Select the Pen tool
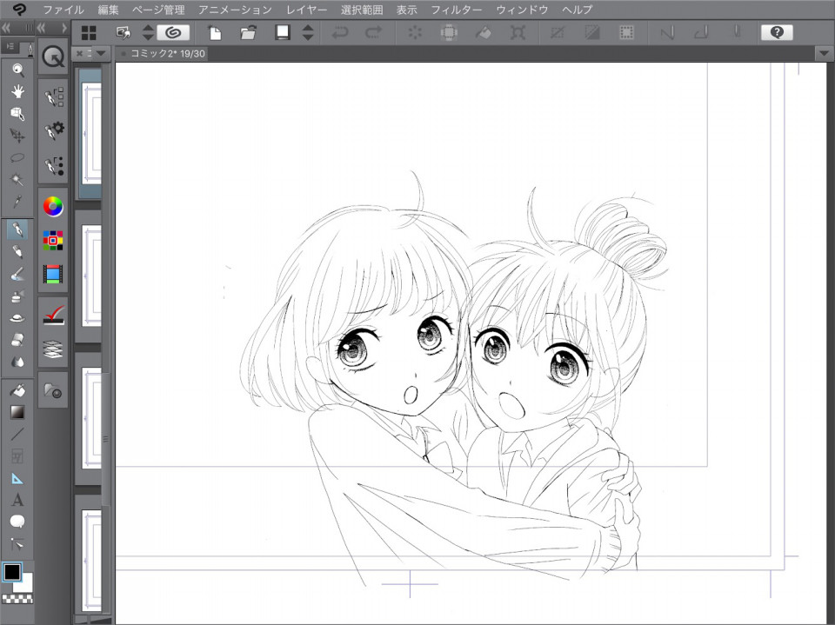This screenshot has width=835, height=625. [x=17, y=230]
